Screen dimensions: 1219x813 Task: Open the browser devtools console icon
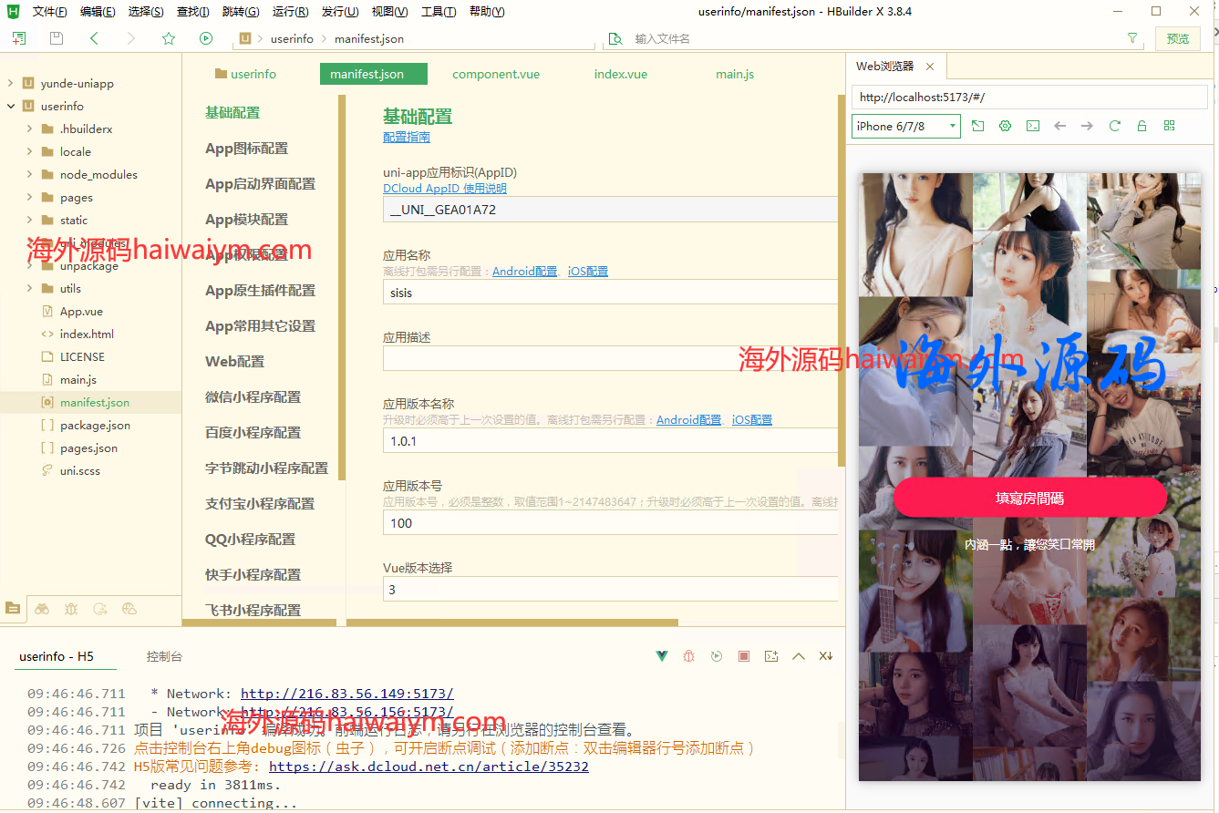(1032, 126)
